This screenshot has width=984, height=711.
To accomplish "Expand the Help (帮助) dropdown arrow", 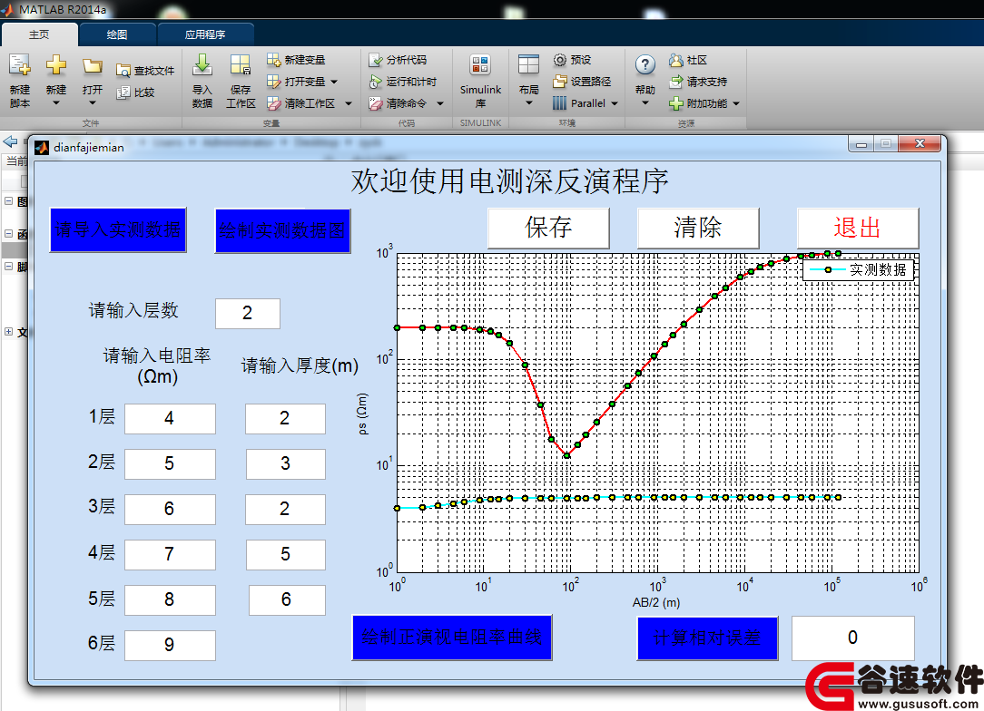I will pyautogui.click(x=645, y=102).
